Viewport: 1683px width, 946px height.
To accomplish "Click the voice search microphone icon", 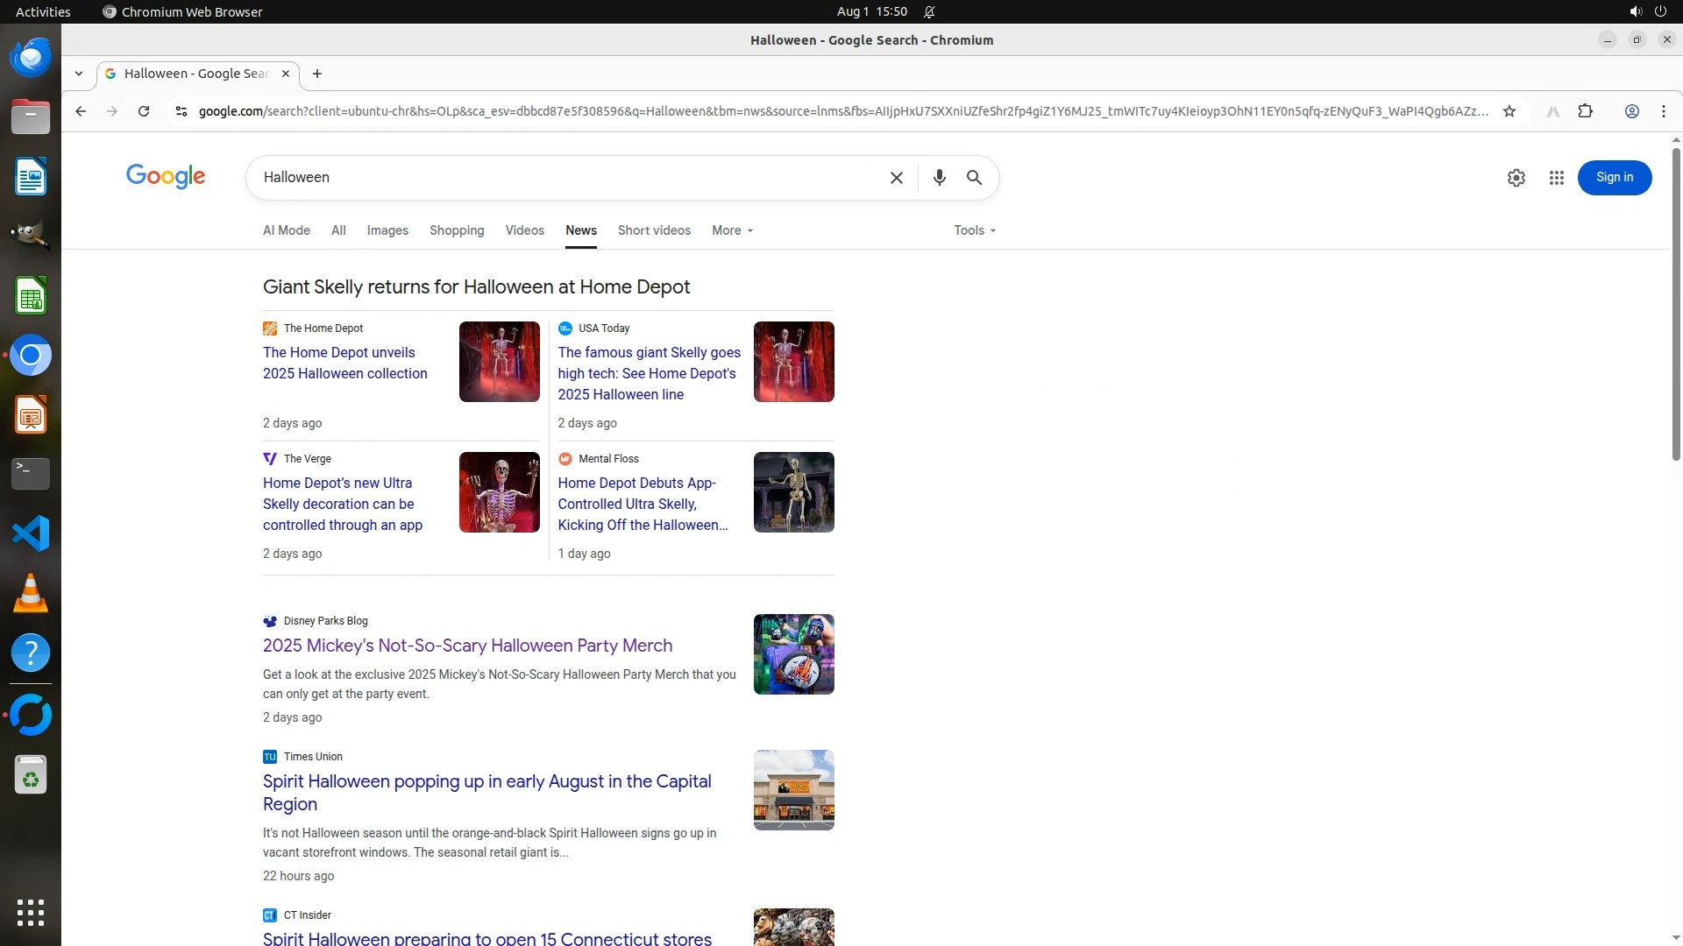I will point(939,178).
